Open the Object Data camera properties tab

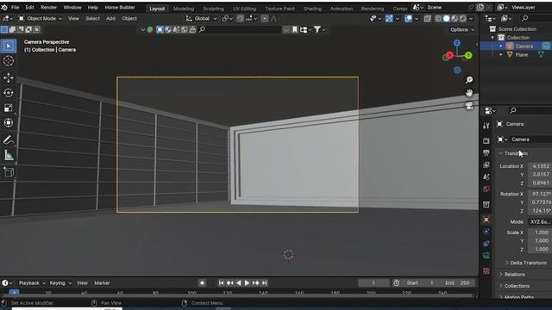coord(486,256)
